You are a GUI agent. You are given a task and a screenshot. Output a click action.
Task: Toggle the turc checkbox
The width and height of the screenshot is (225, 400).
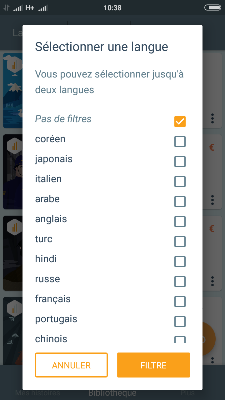tap(180, 242)
